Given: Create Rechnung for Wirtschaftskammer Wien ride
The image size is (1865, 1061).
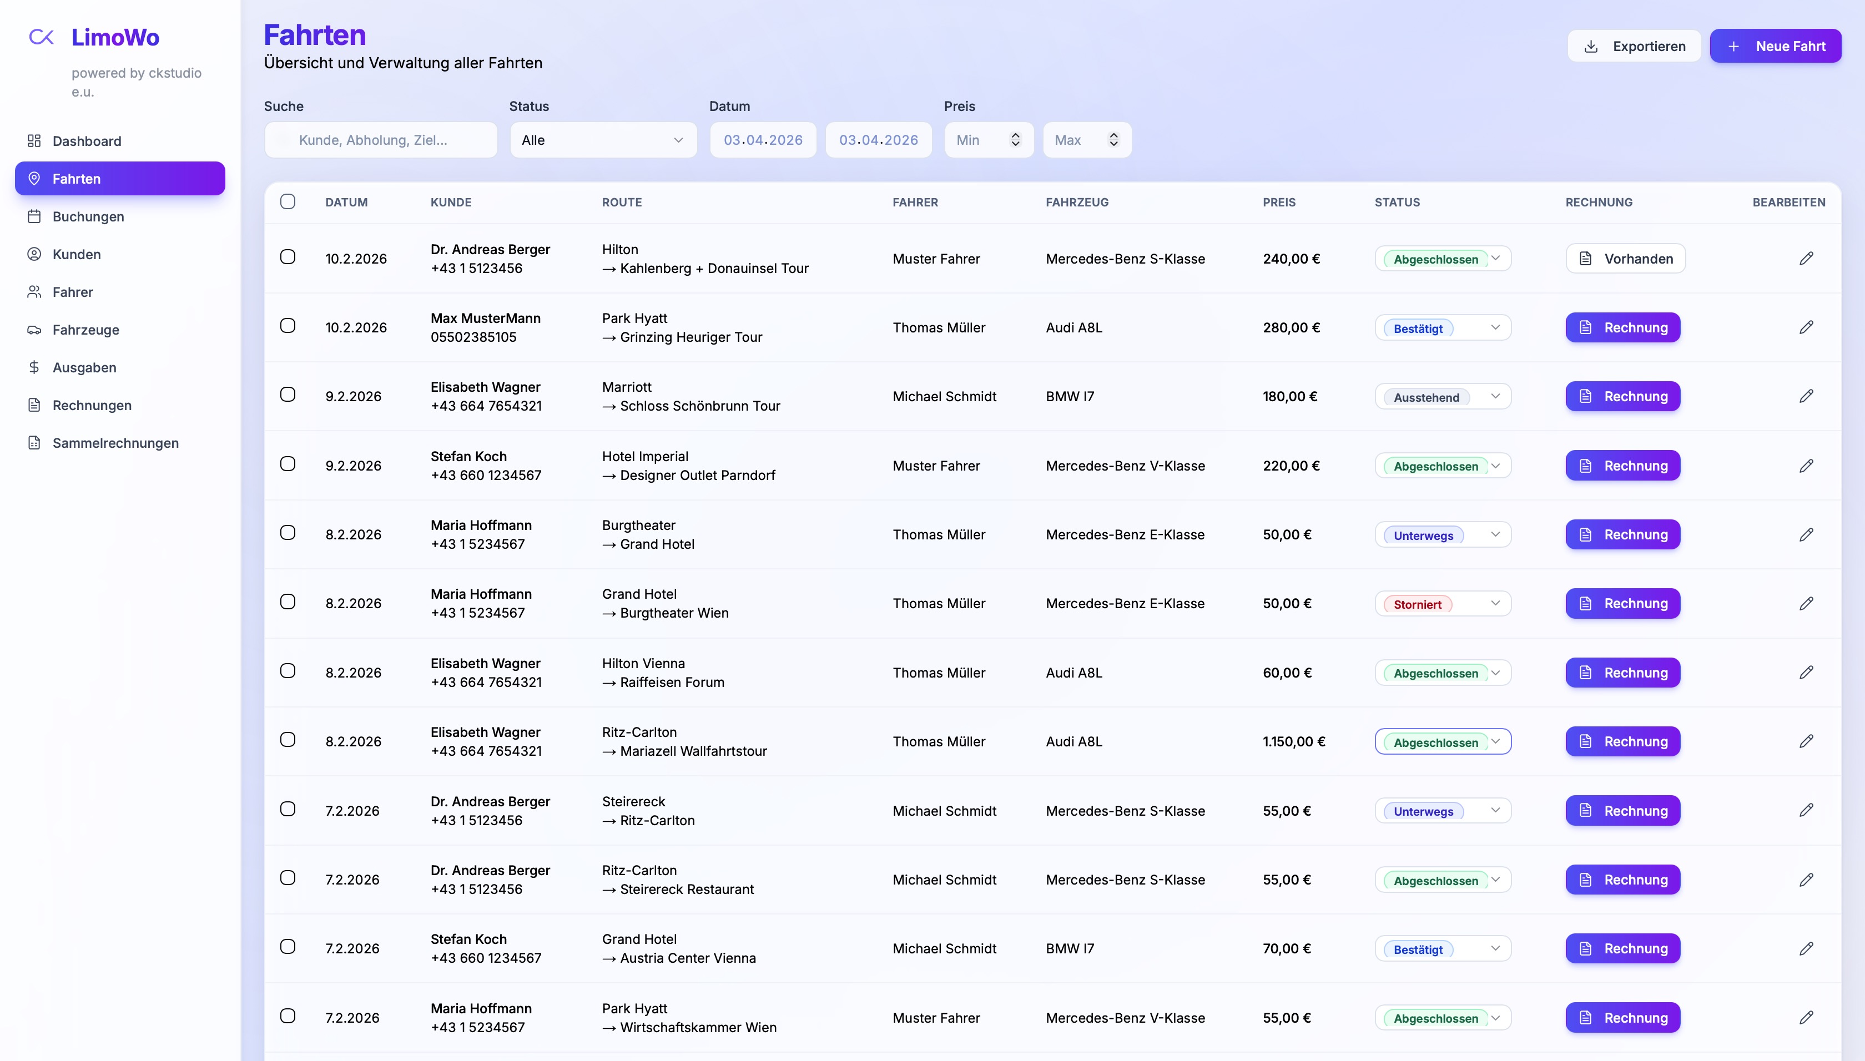Looking at the screenshot, I should (x=1623, y=1017).
